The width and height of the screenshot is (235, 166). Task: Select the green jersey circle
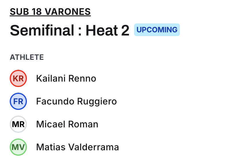(18, 147)
